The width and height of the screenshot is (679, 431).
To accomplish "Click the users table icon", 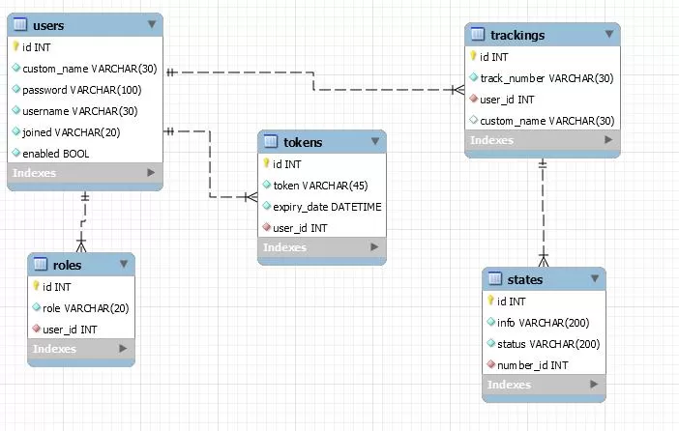I will click(20, 24).
